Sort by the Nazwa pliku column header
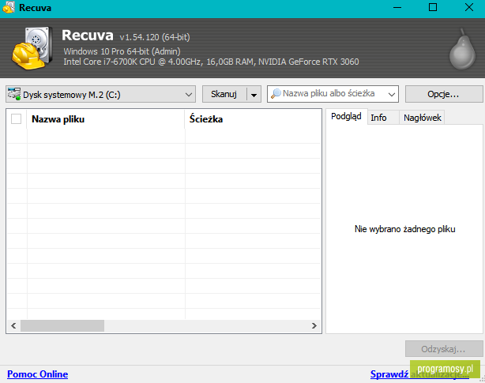This screenshot has height=383, width=485. [x=106, y=119]
